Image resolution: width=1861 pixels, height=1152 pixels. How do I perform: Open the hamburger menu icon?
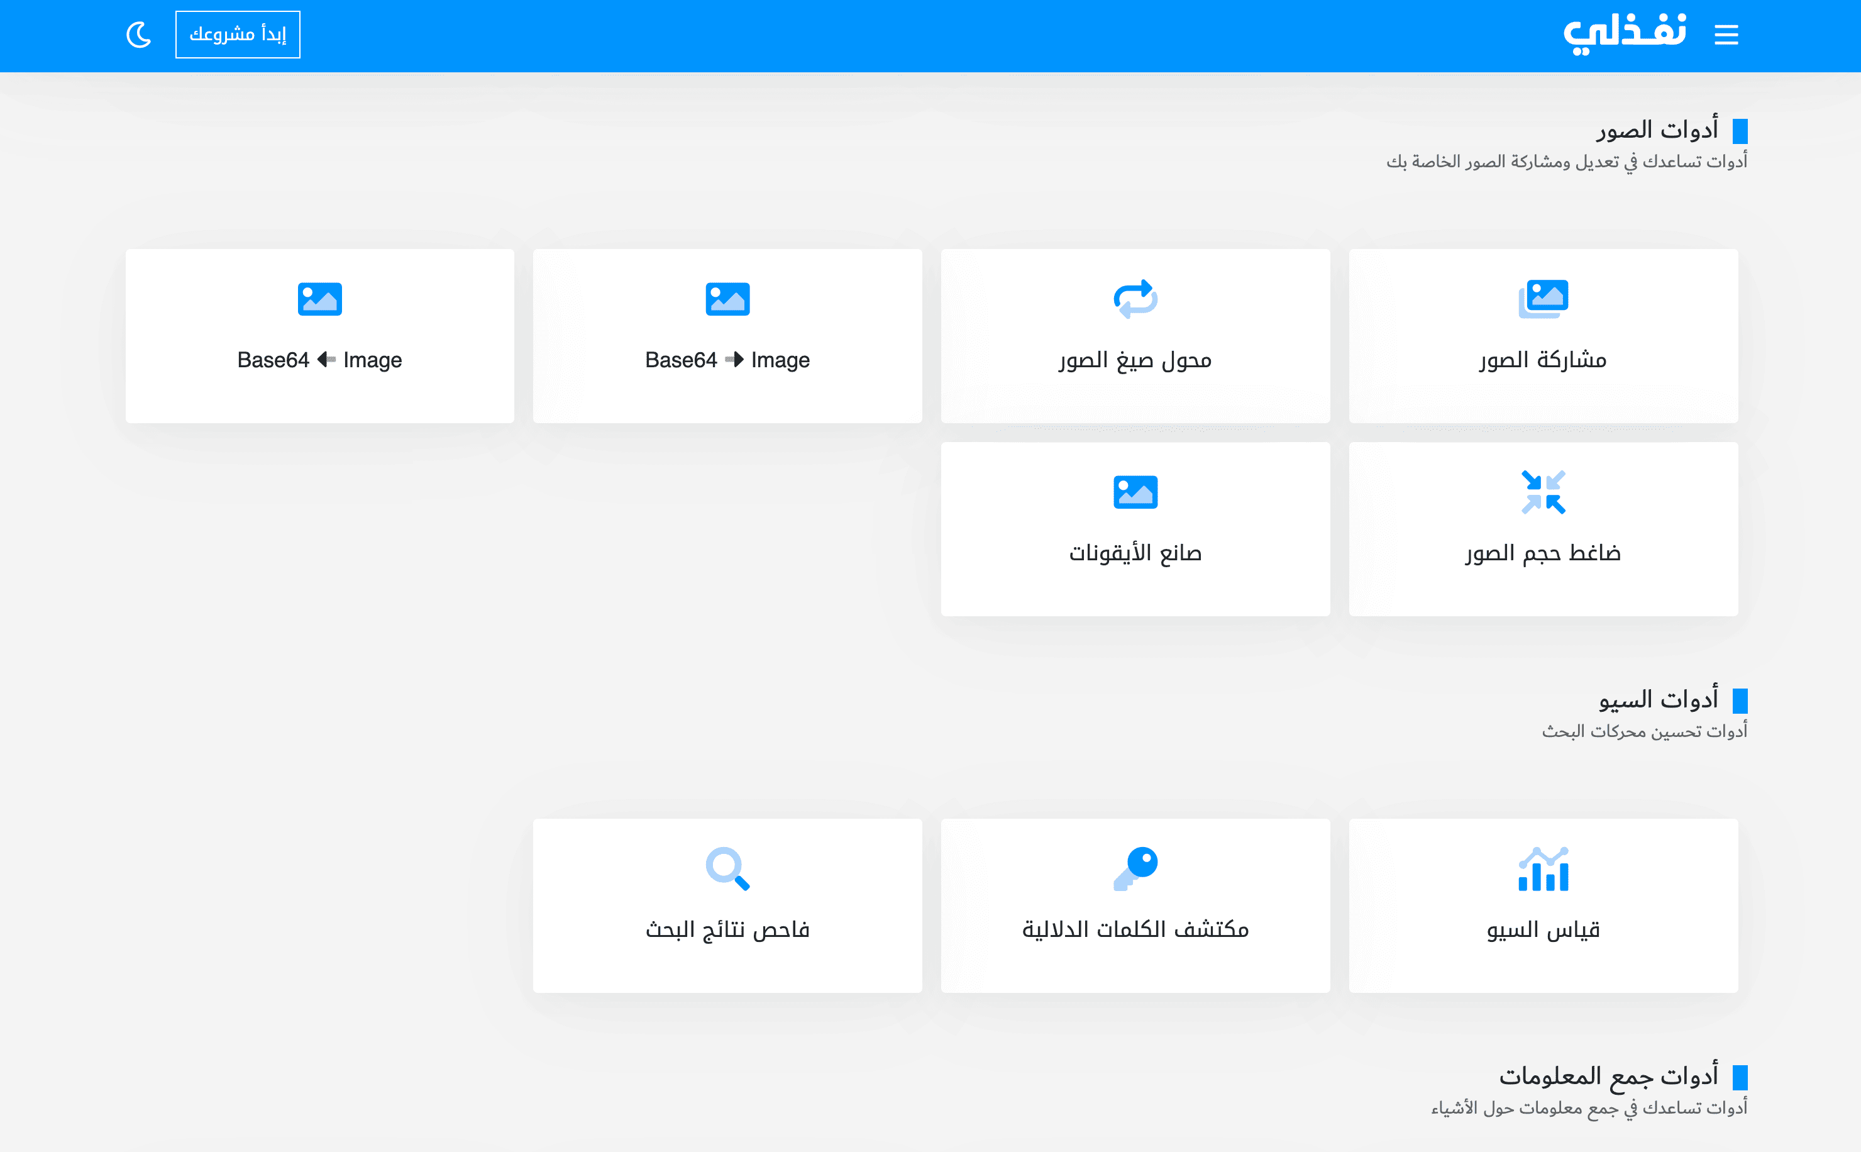click(x=1726, y=35)
